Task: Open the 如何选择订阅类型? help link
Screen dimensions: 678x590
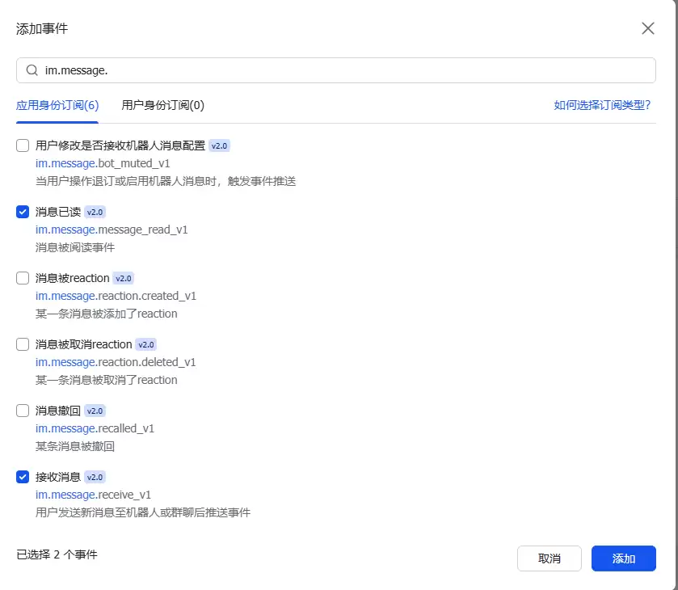Action: point(602,105)
